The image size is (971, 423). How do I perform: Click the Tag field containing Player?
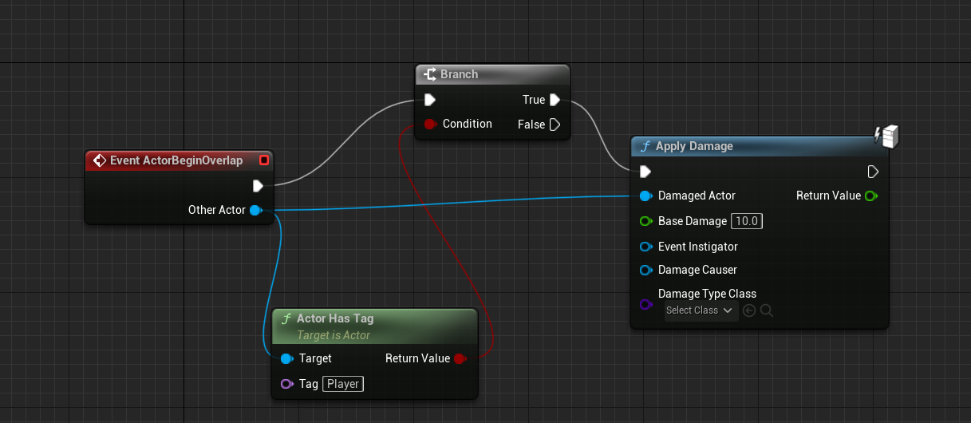pos(343,384)
